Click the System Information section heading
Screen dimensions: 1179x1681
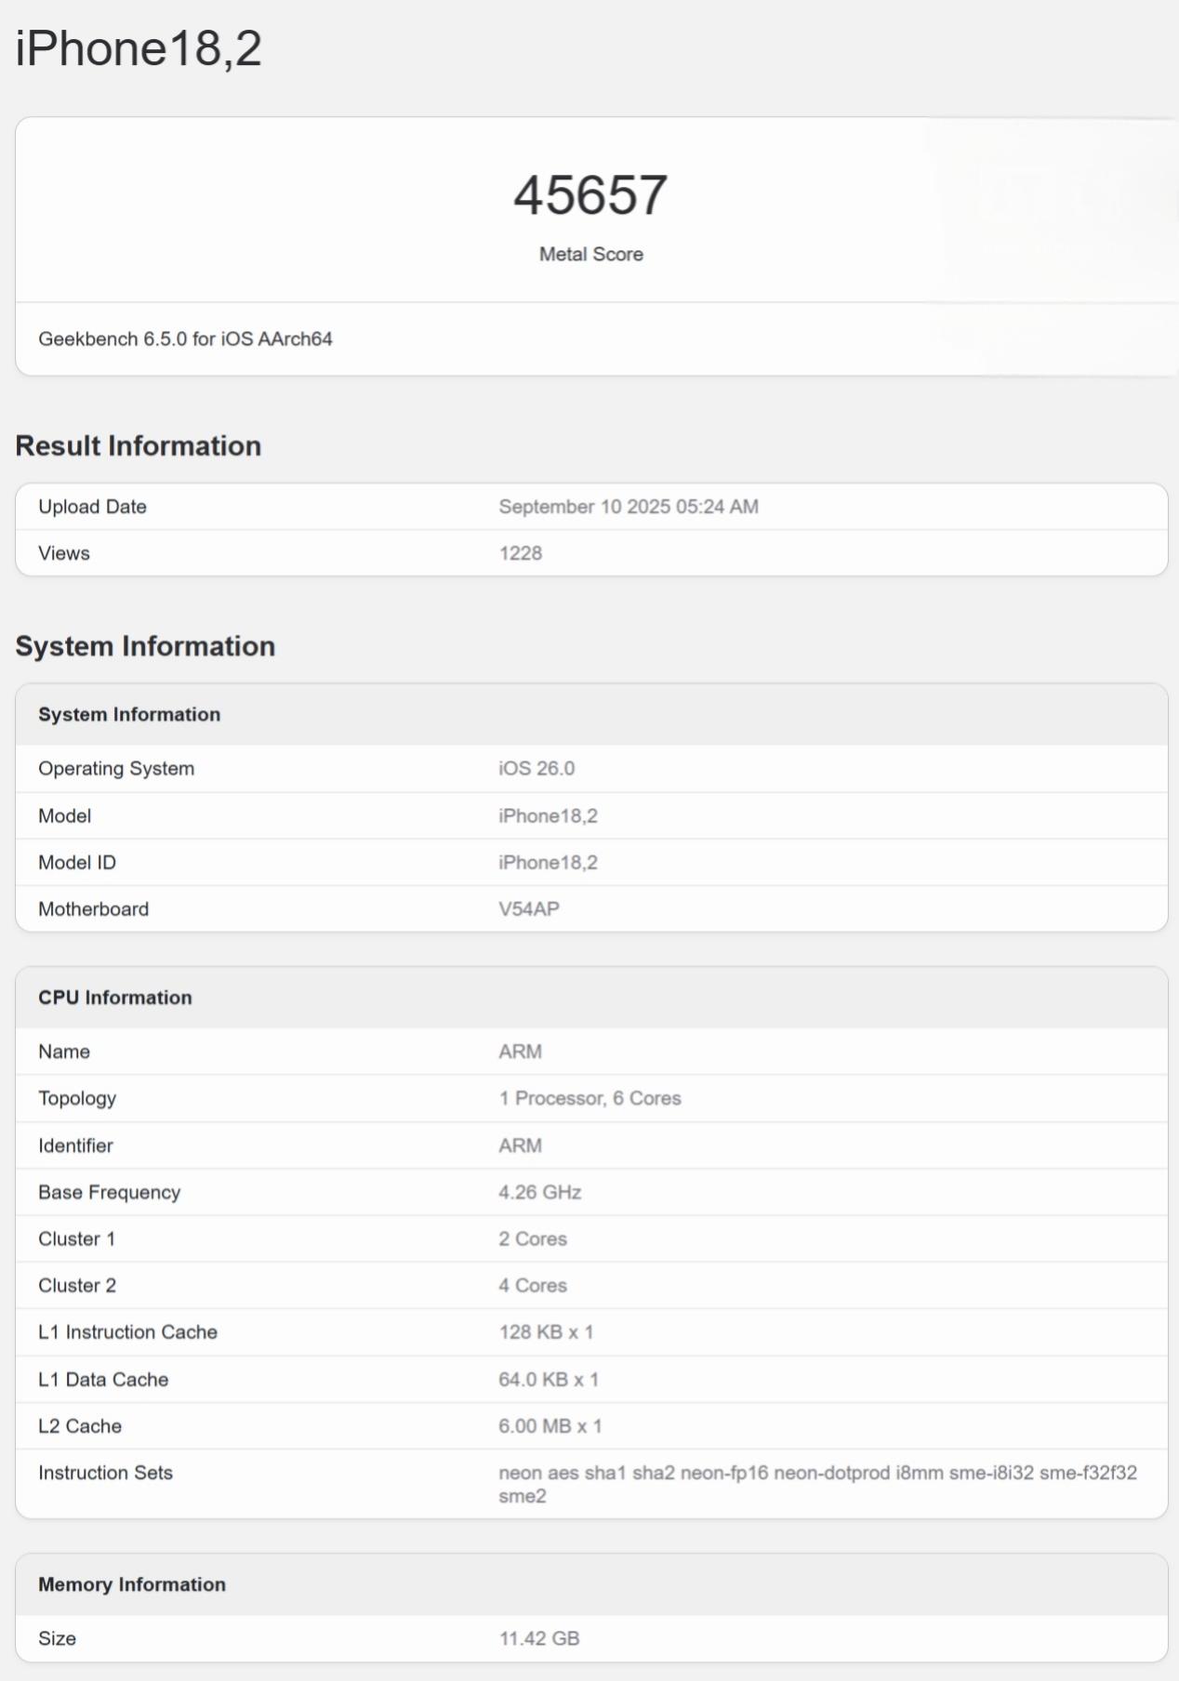coord(145,646)
